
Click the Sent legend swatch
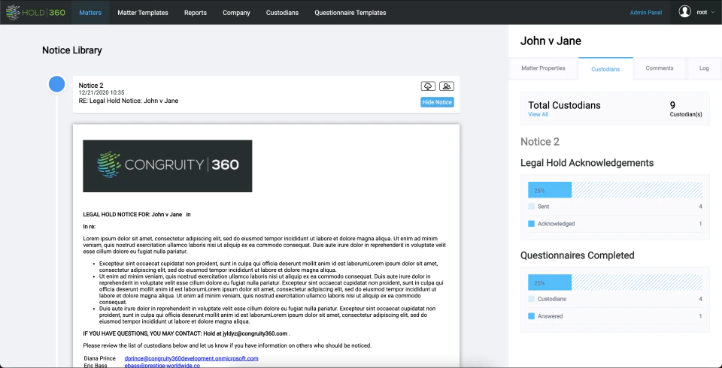tap(532, 207)
